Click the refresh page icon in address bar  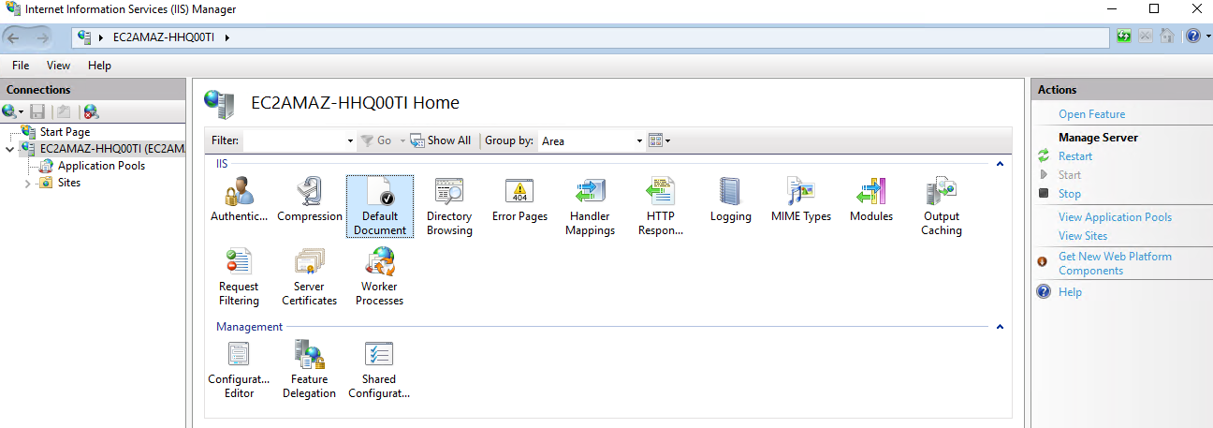pyautogui.click(x=1124, y=37)
